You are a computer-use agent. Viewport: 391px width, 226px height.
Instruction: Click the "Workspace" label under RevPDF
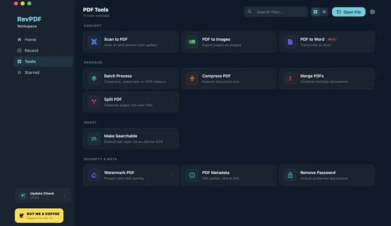coord(27,26)
